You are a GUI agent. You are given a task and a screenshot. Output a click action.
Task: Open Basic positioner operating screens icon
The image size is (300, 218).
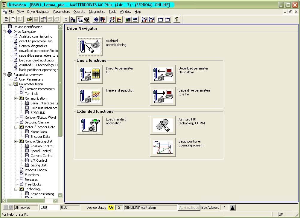pyautogui.click(x=163, y=147)
